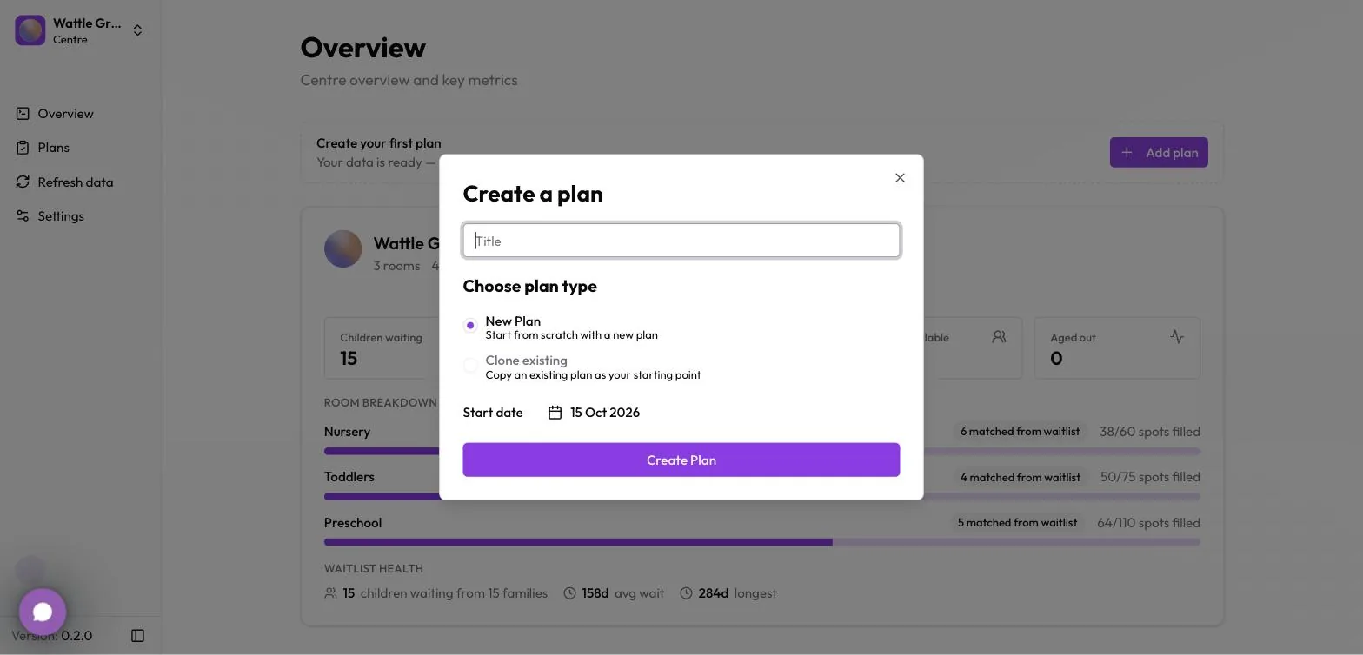Open Settings from the sidebar
This screenshot has width=1363, height=655.
tap(61, 216)
